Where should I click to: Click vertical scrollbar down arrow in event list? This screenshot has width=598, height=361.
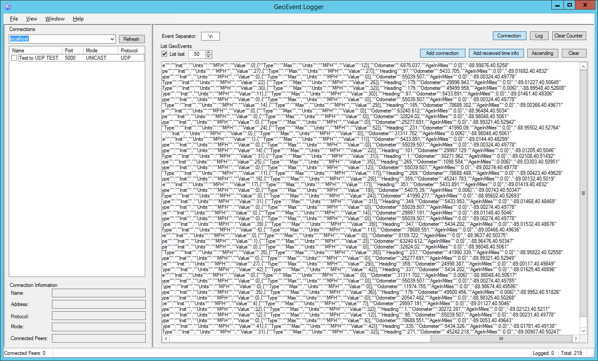click(x=583, y=331)
